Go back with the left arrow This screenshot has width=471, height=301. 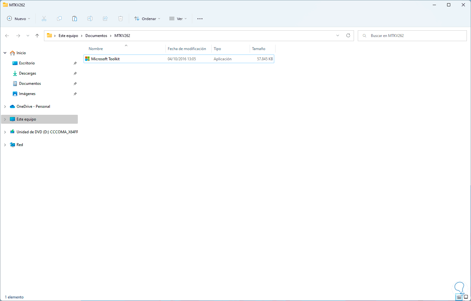7,36
